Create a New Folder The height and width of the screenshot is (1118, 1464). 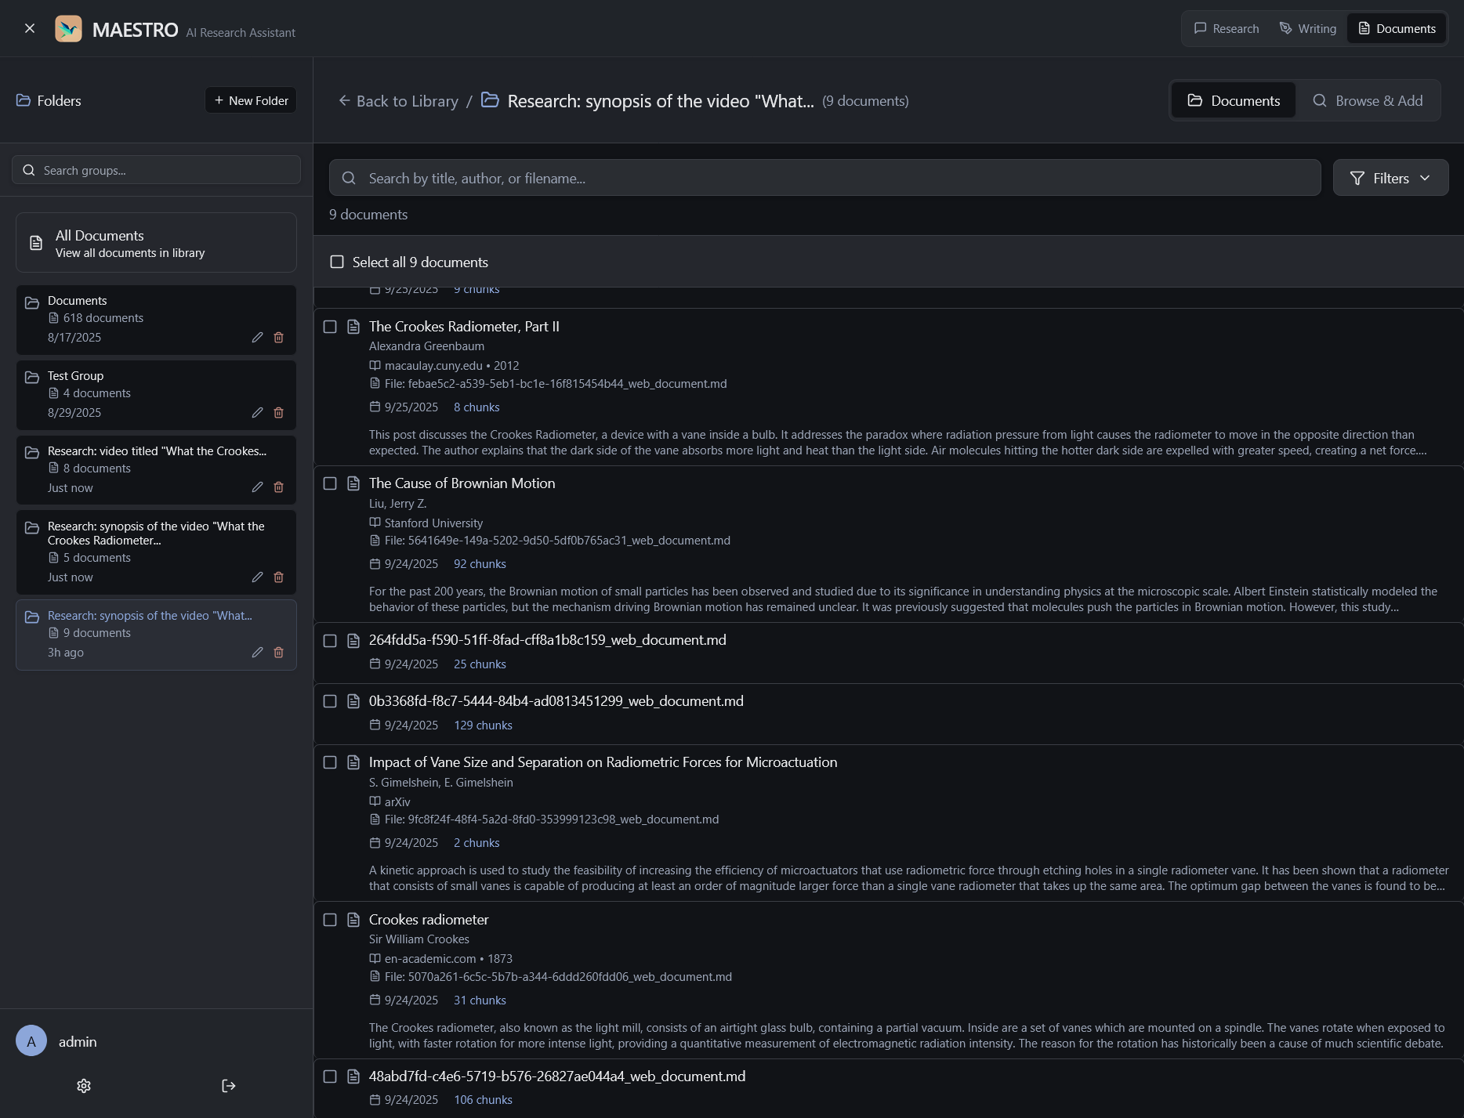point(251,101)
